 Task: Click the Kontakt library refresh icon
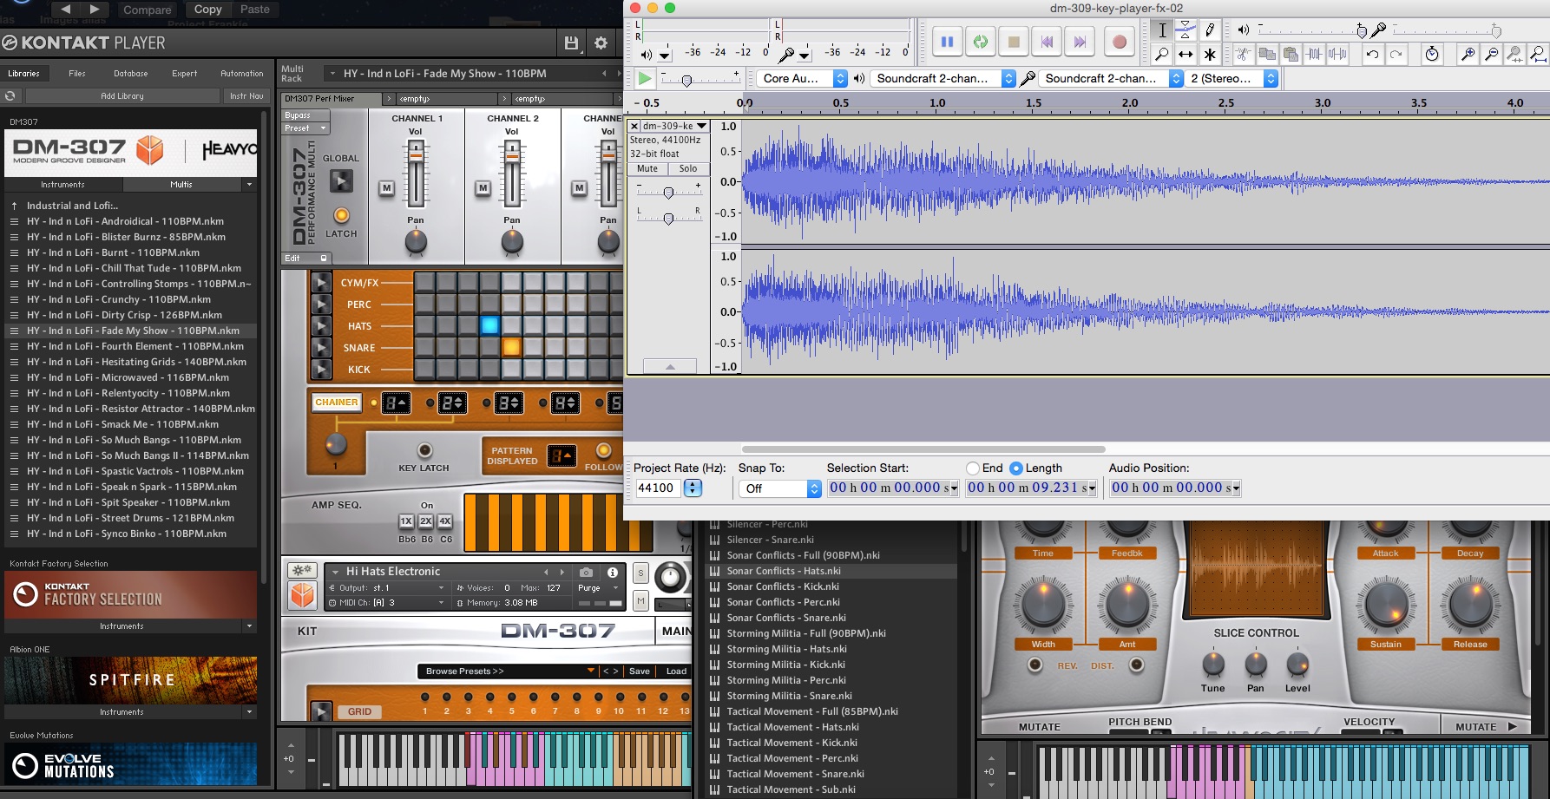click(x=10, y=96)
